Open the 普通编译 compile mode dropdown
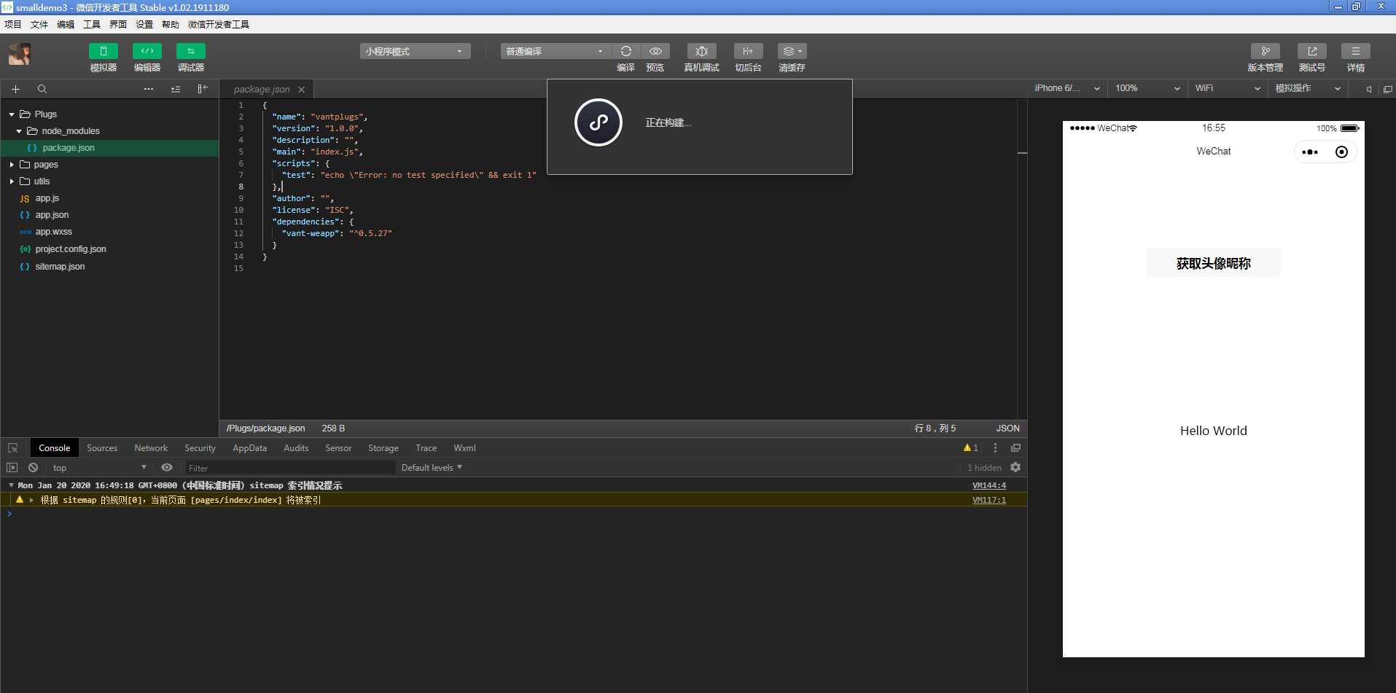This screenshot has height=693, width=1396. pos(555,51)
